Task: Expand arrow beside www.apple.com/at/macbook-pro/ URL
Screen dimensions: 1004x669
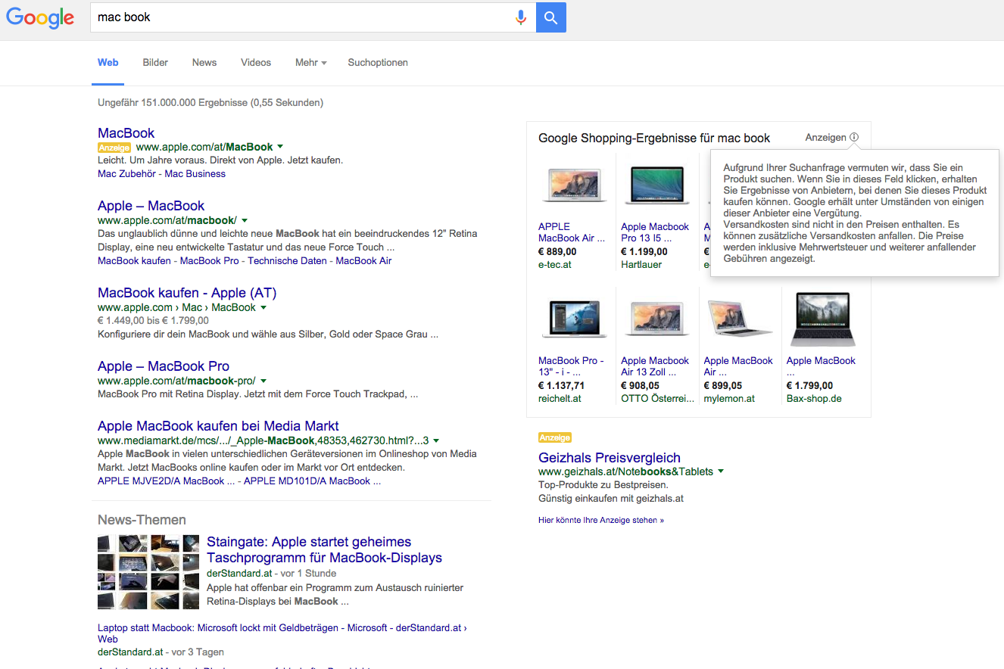Action: pyautogui.click(x=263, y=381)
